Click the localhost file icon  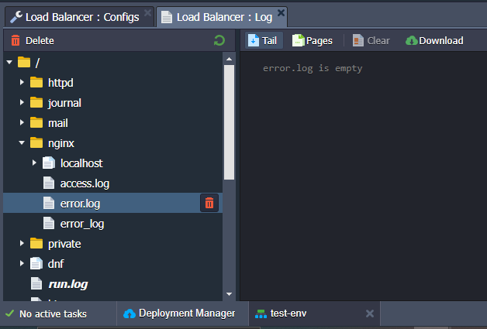[x=49, y=163]
